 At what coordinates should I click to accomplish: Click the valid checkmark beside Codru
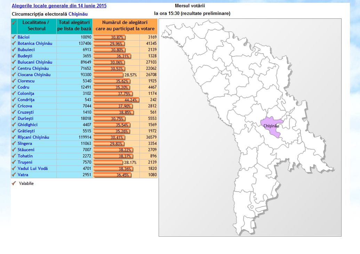click(14, 87)
